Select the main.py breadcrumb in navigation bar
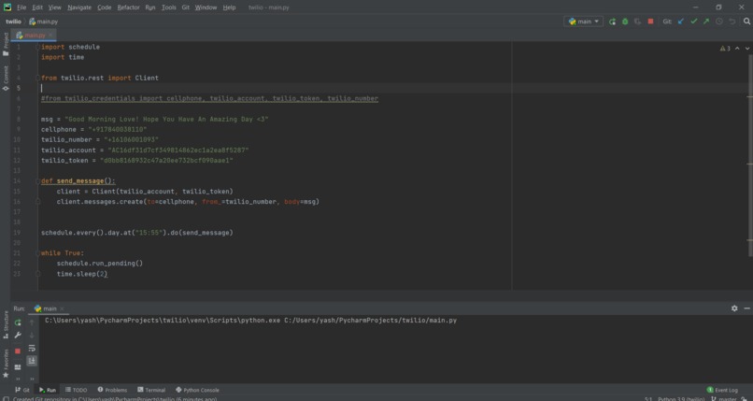 [43, 21]
